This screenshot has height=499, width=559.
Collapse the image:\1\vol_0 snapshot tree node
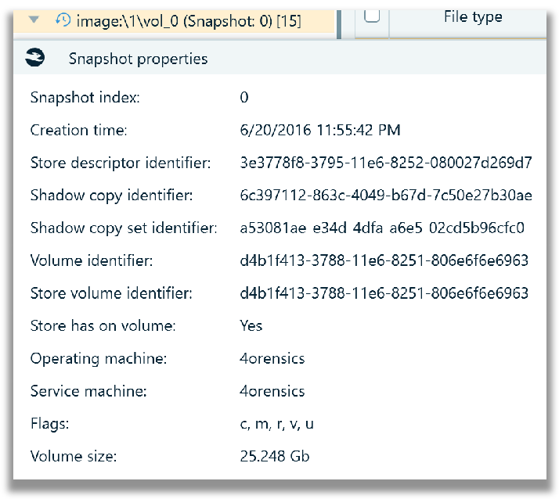click(x=34, y=20)
